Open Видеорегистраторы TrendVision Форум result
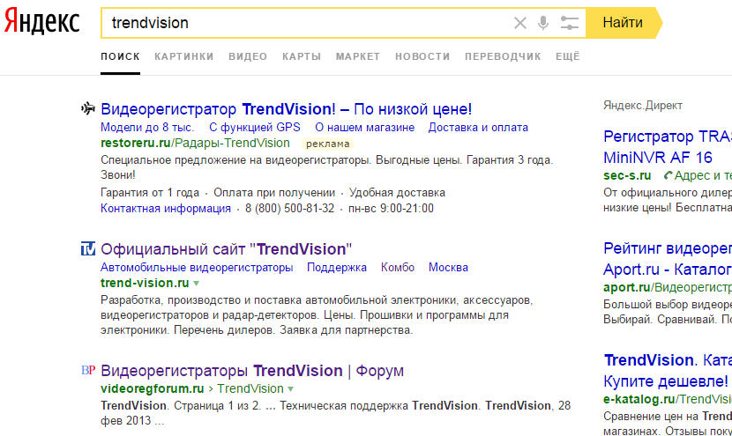This screenshot has width=732, height=436. [252, 371]
